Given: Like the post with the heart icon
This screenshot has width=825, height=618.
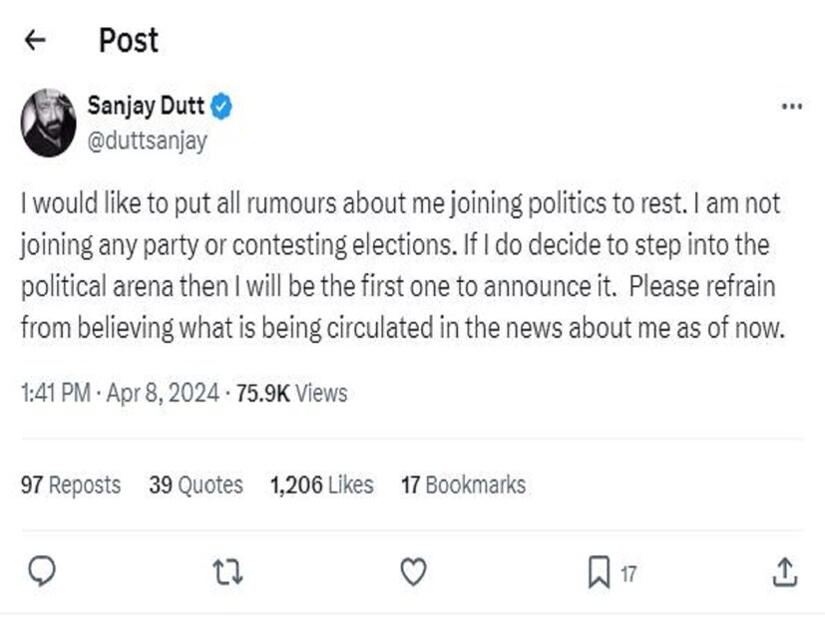Looking at the screenshot, I should [x=413, y=571].
